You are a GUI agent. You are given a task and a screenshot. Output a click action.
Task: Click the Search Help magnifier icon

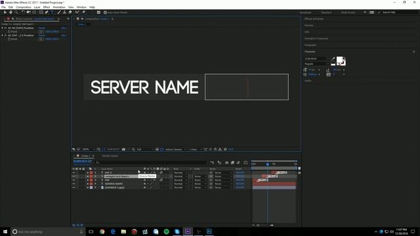pyautogui.click(x=379, y=12)
